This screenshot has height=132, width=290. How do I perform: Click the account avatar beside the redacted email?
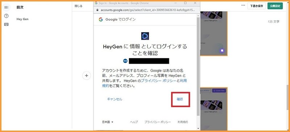pyautogui.click(x=125, y=61)
